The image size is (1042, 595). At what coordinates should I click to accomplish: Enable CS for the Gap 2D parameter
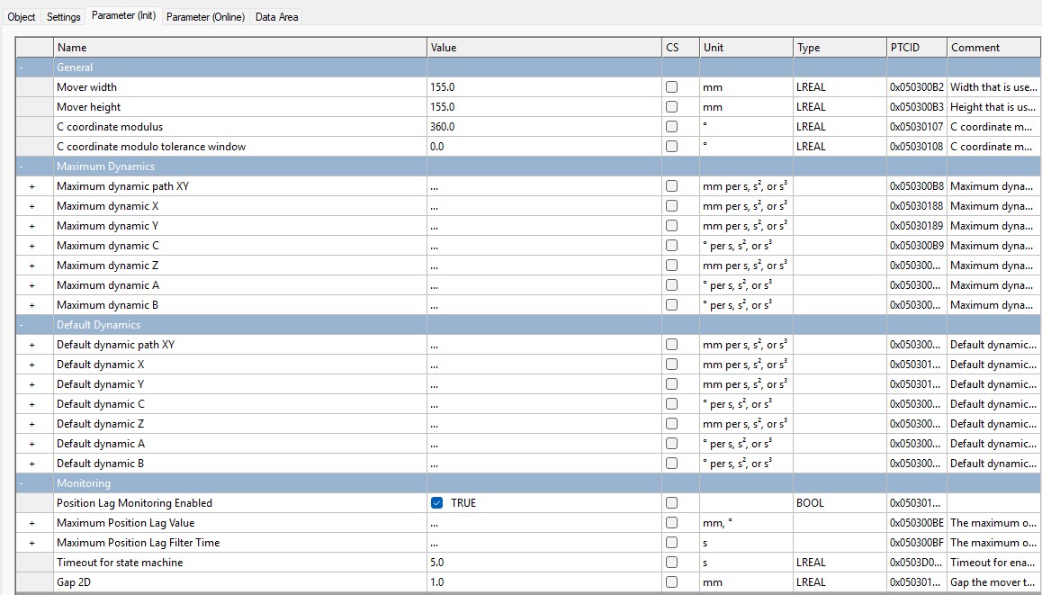pyautogui.click(x=671, y=581)
